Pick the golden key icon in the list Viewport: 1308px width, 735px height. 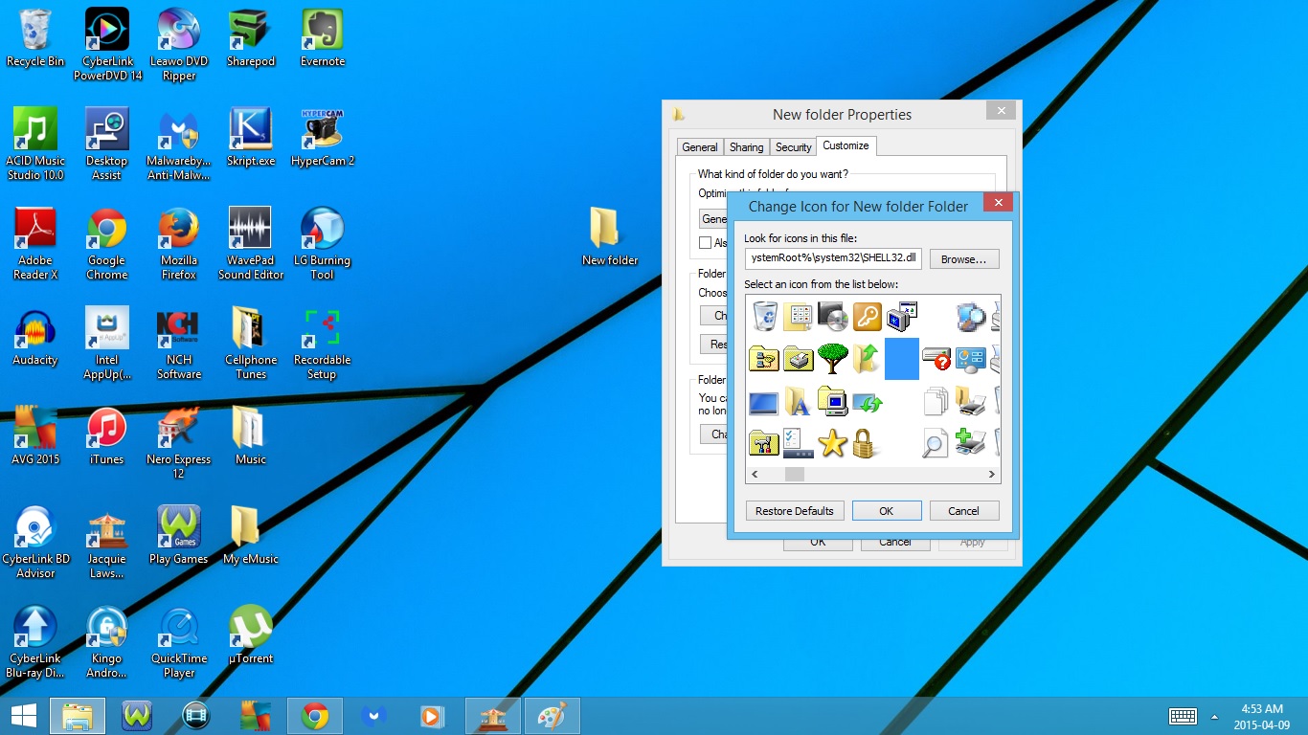click(x=867, y=316)
